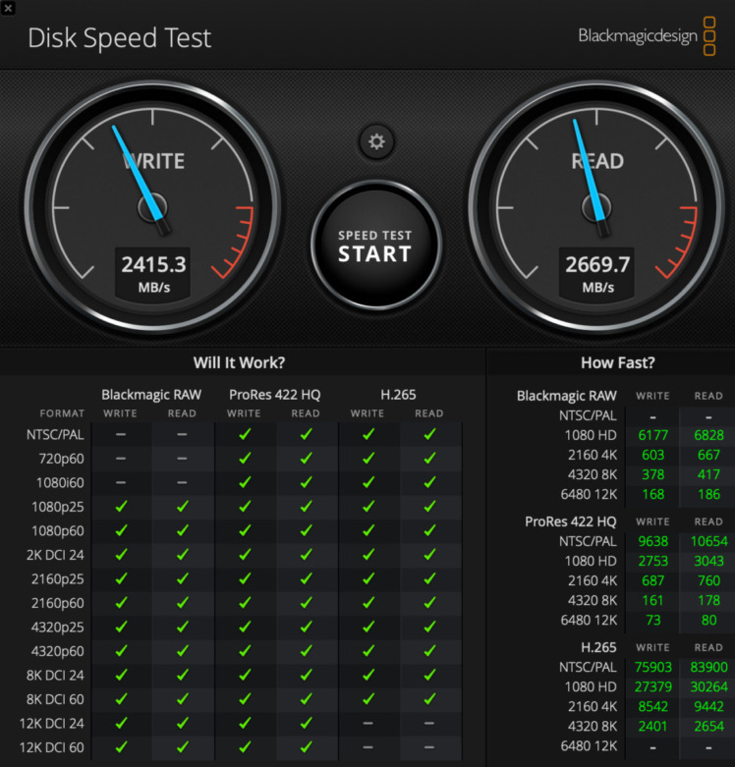Click the WRITE speed gauge dial
735x767 pixels.
[152, 207]
